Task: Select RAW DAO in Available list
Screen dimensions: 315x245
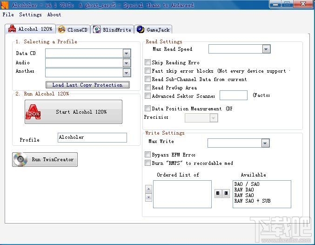Action: 244,190
